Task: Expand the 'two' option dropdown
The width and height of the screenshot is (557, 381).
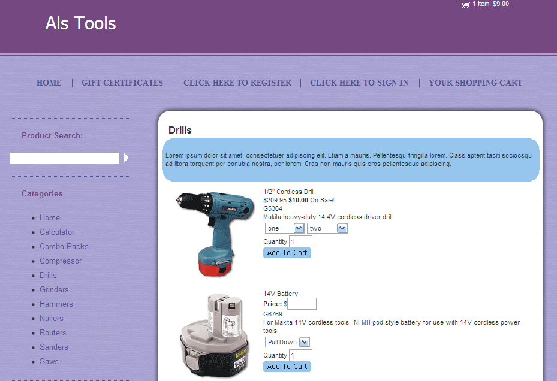Action: (x=327, y=228)
